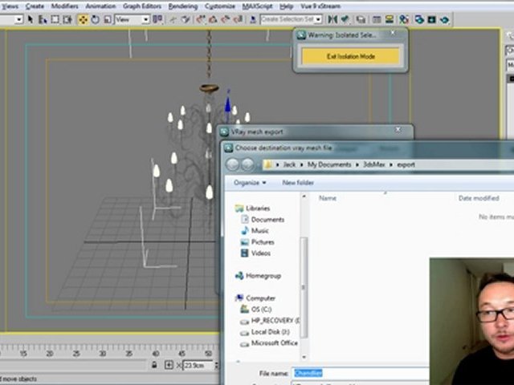Open the OS (C:) drive
This screenshot has width=514, height=385.
[263, 309]
